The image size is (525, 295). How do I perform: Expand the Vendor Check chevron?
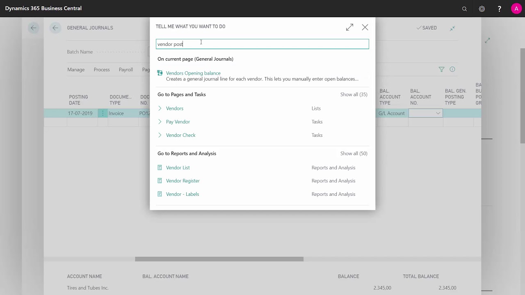[160, 135]
